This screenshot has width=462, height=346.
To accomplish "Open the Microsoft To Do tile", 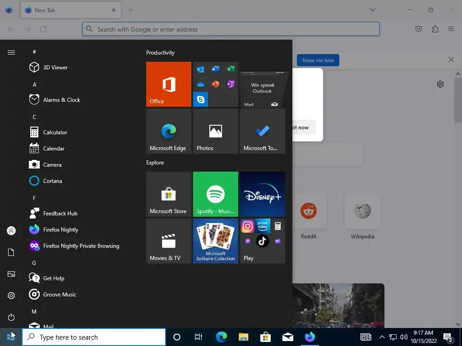I will (x=263, y=131).
